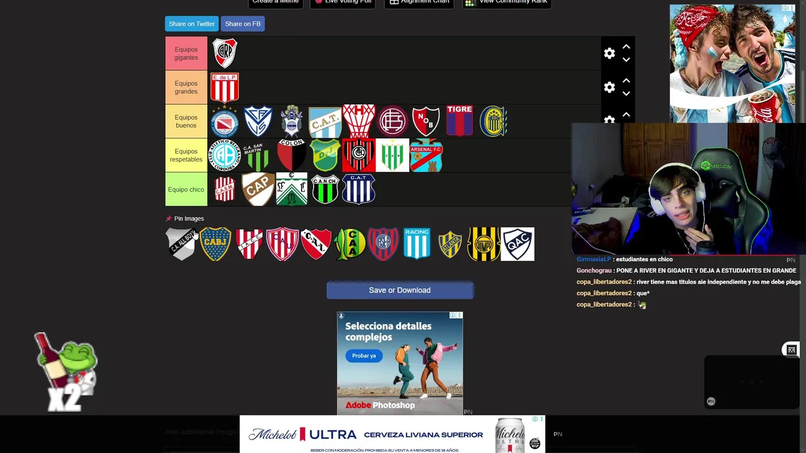Select the brown CAP Platense crest

(258, 189)
